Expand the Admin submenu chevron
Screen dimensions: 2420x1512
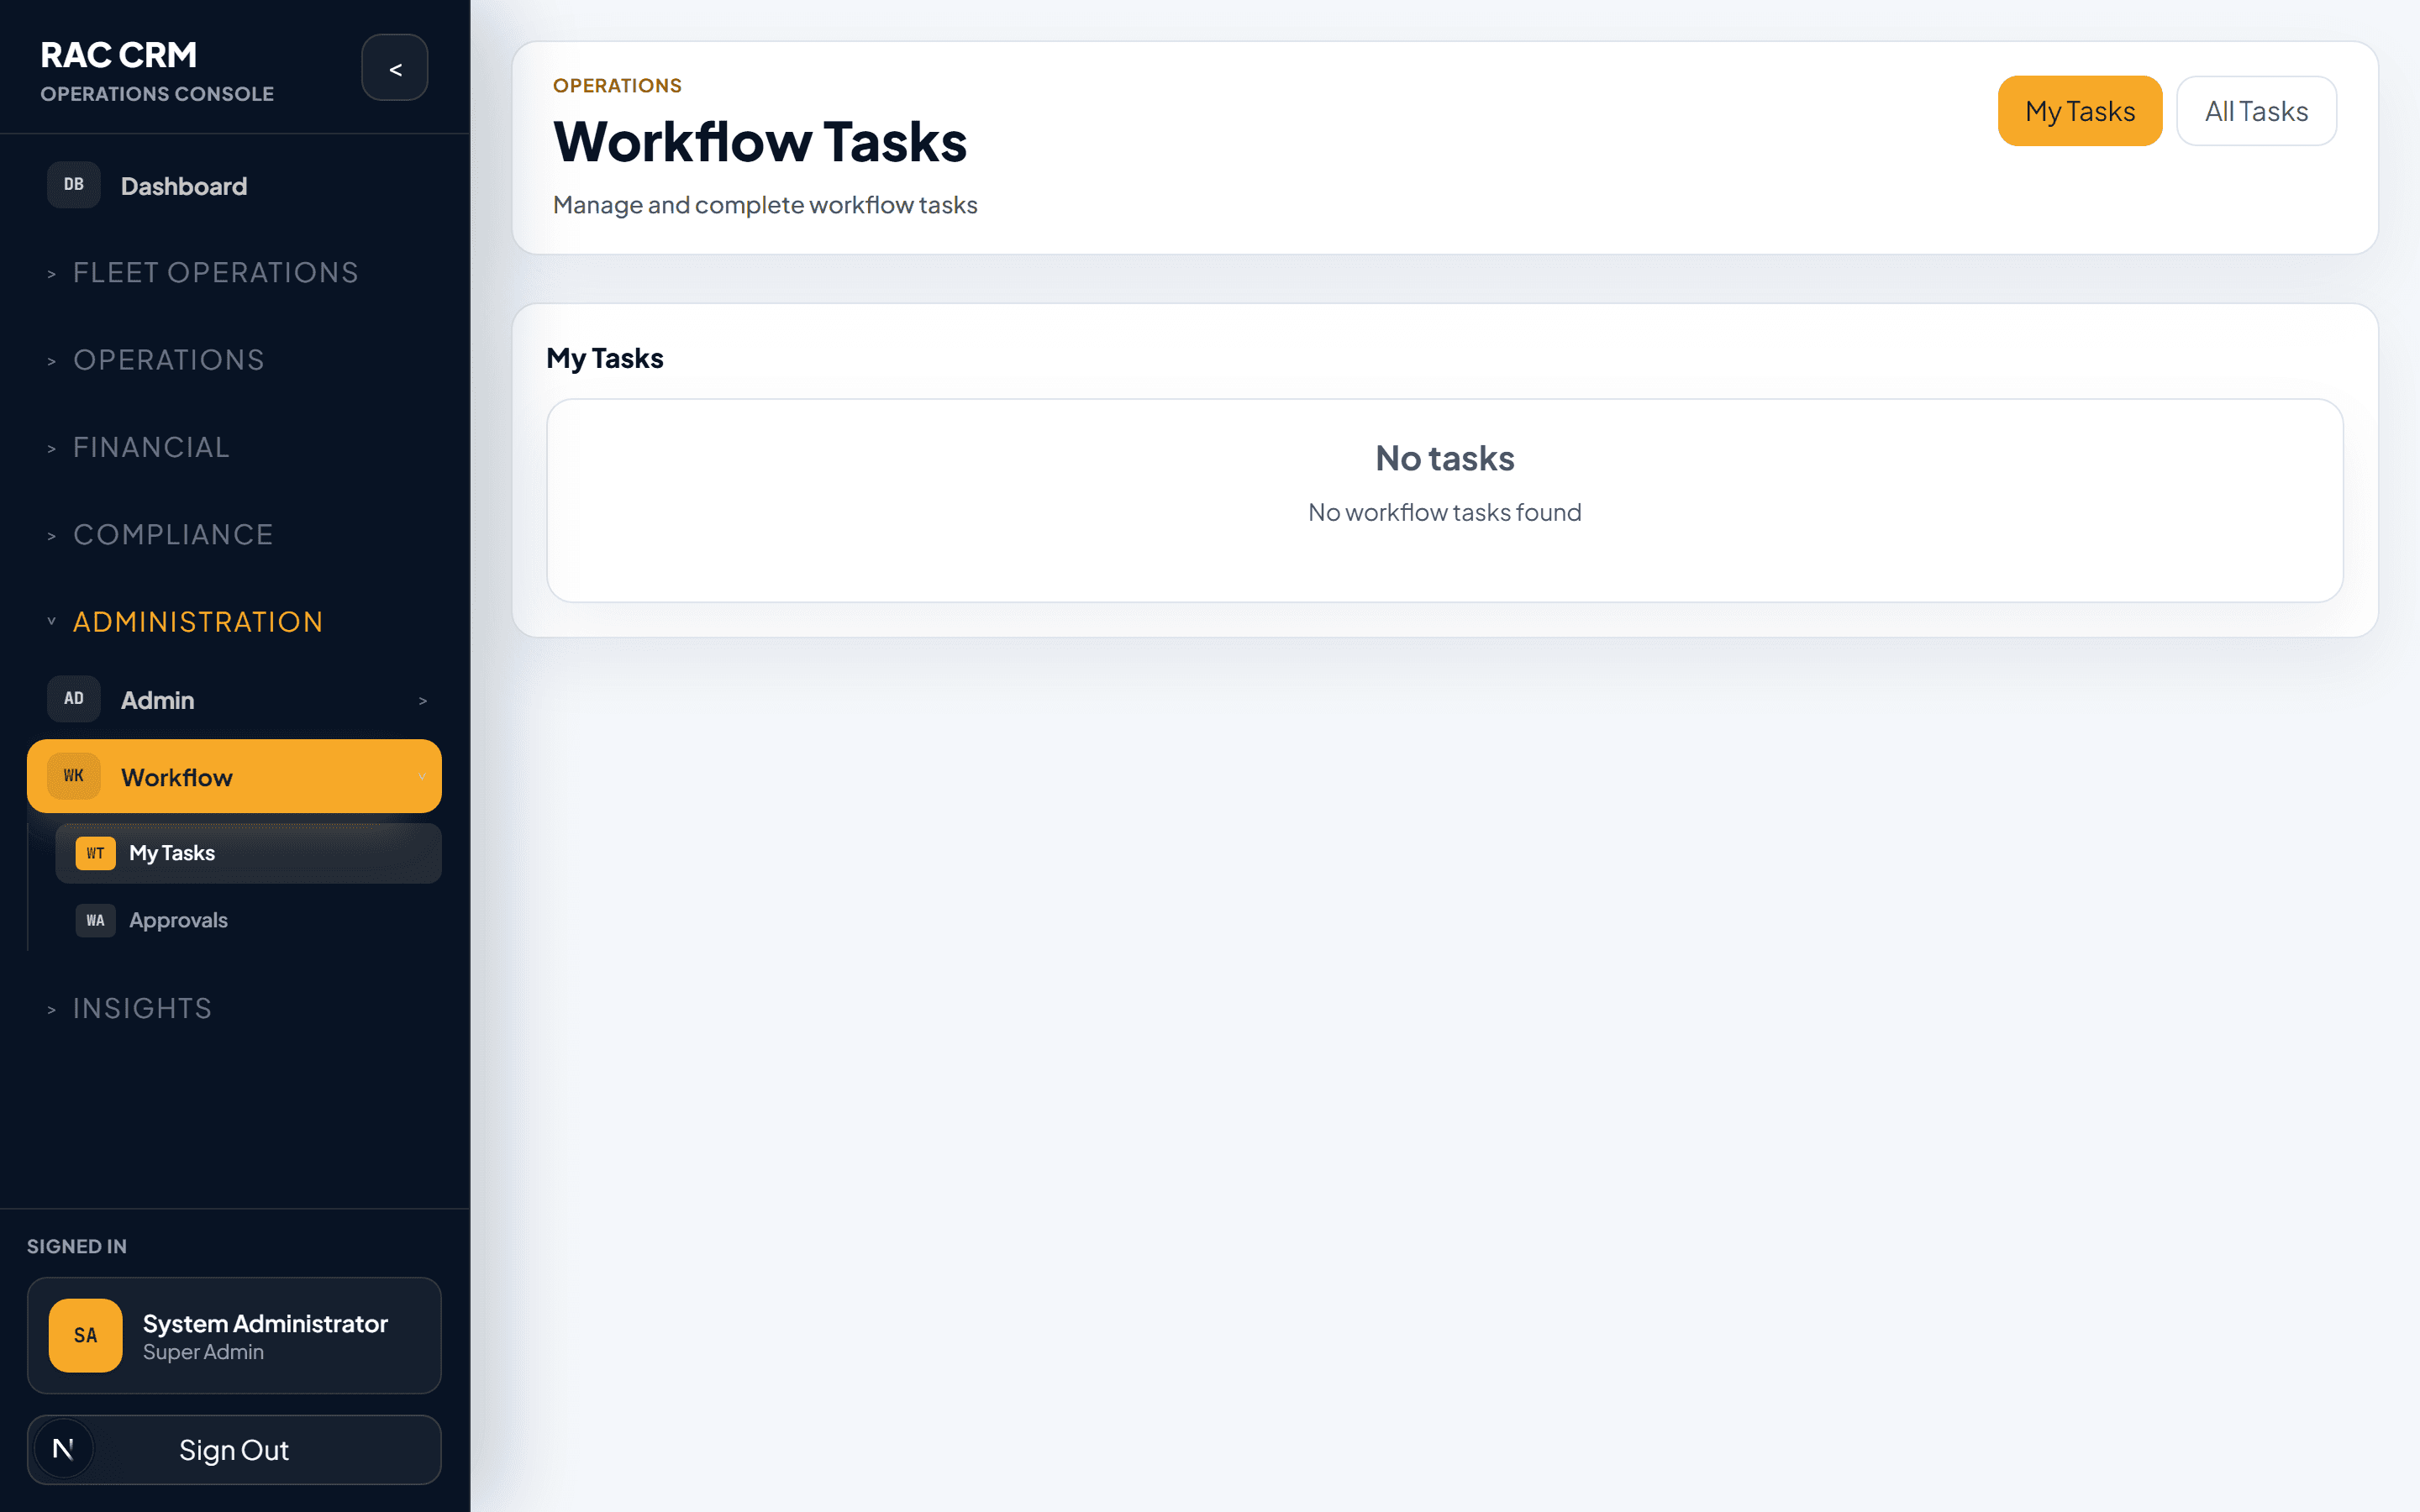pyautogui.click(x=422, y=701)
